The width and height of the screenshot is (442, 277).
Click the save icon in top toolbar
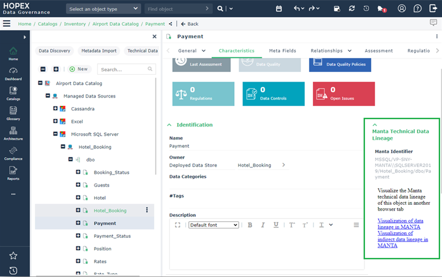[x=337, y=9]
